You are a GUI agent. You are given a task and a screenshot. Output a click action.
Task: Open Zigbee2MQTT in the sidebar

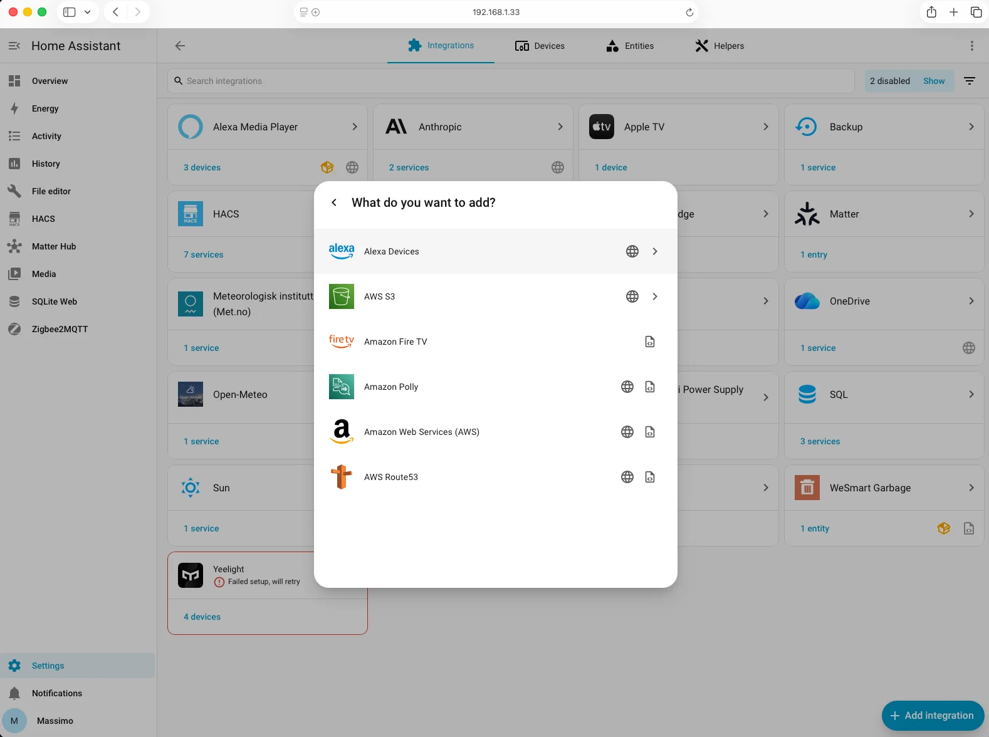(78, 329)
